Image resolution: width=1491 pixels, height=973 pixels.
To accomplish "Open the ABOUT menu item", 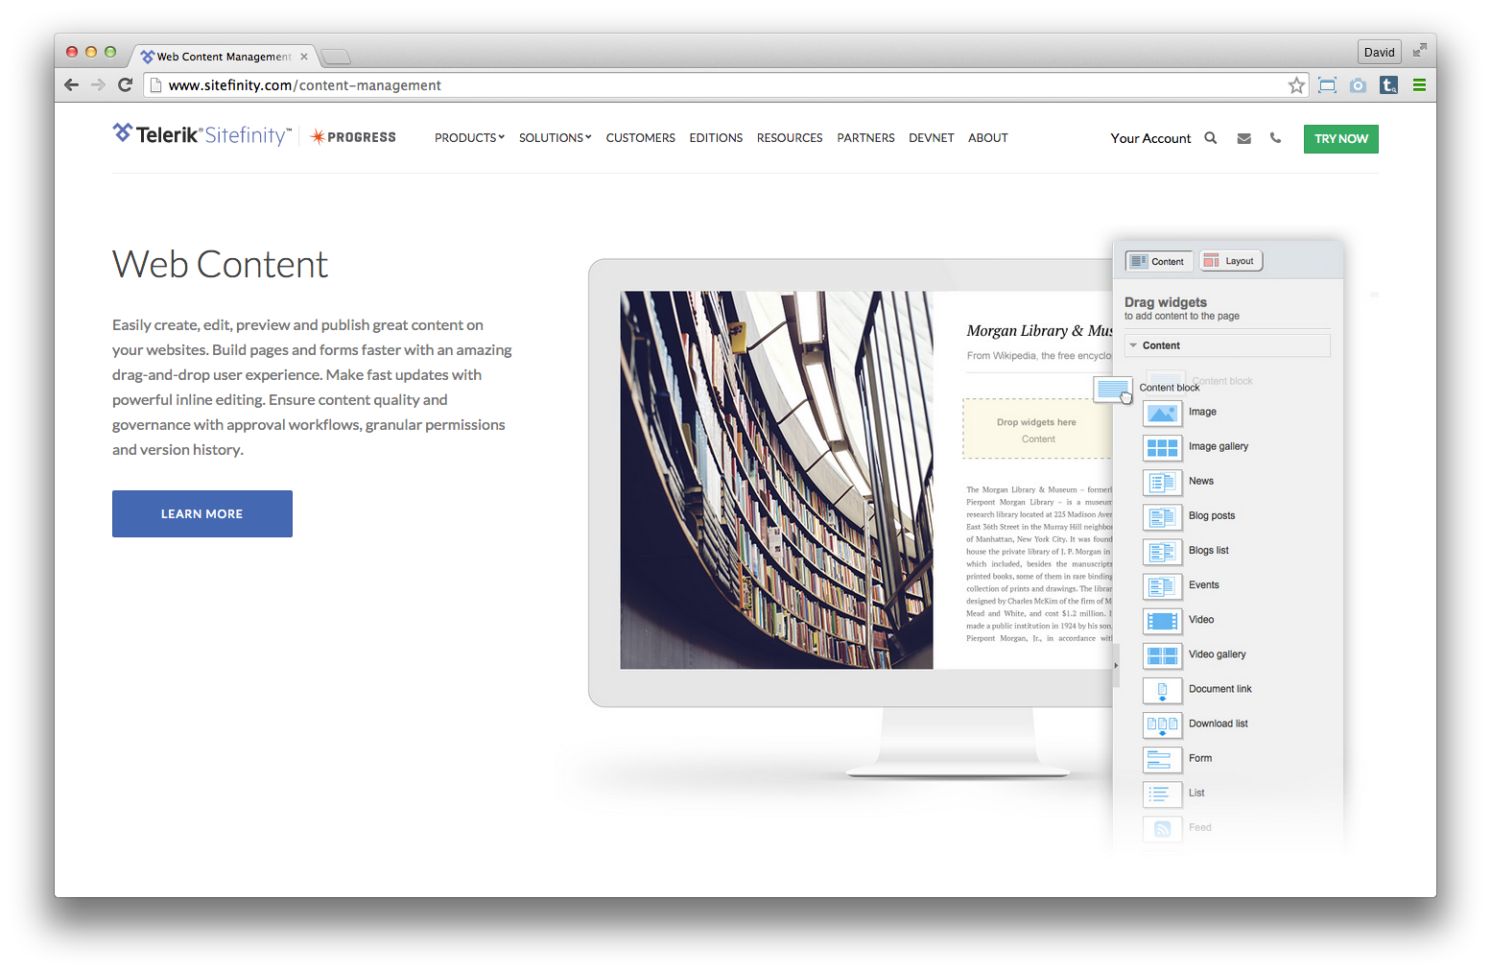I will 987,138.
